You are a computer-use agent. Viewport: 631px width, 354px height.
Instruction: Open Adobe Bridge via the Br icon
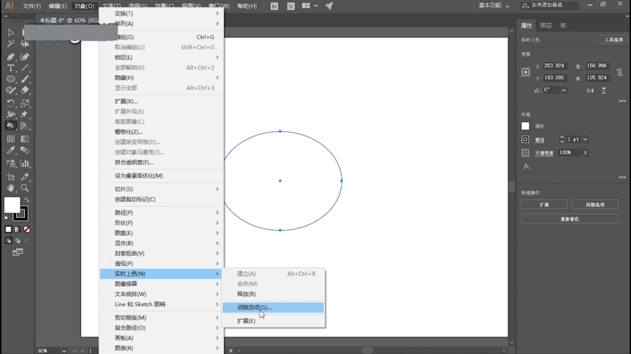coord(274,6)
